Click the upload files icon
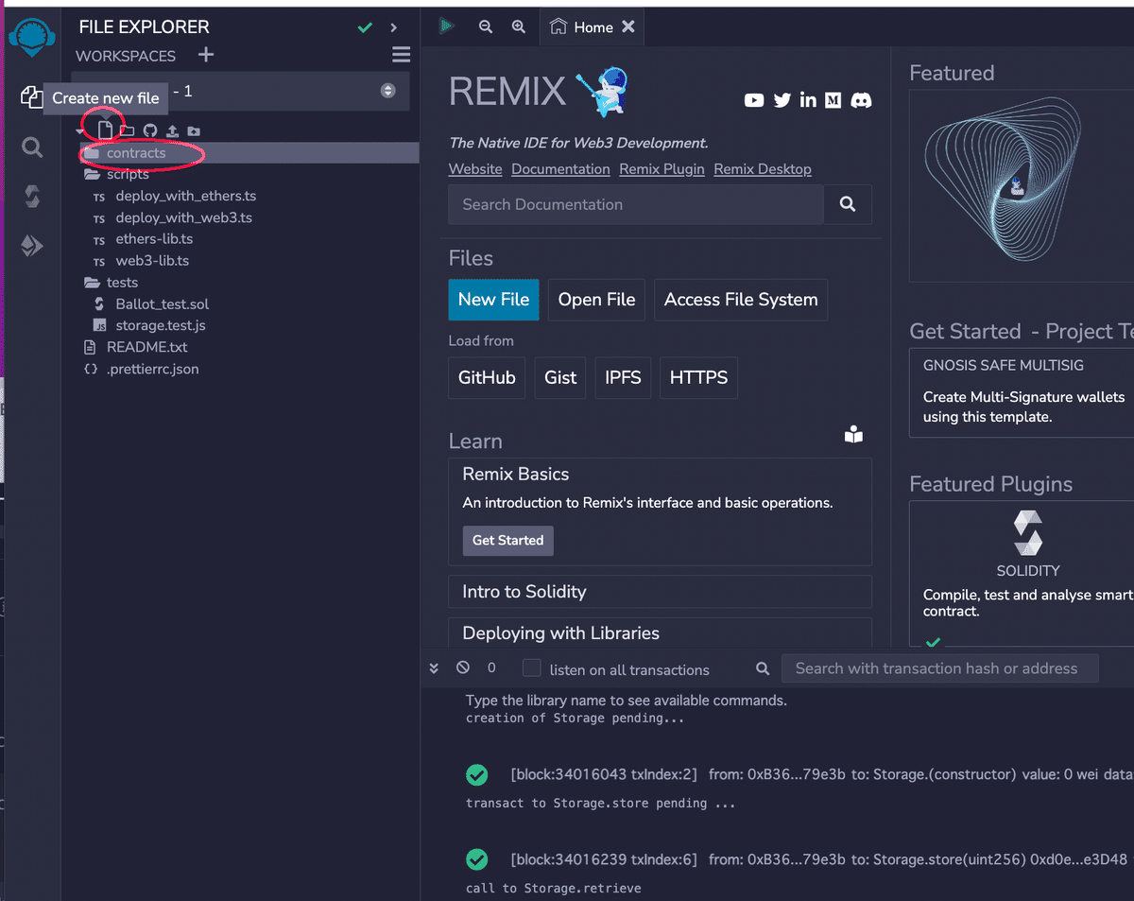 click(x=172, y=131)
